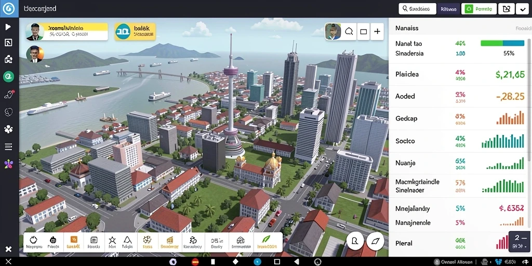Expand the Gedcap statistics row
This screenshot has height=266, width=532.
point(460,119)
